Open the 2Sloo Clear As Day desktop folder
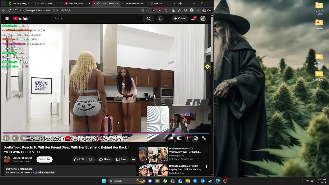This screenshot has width=329, height=185. coord(319,60)
